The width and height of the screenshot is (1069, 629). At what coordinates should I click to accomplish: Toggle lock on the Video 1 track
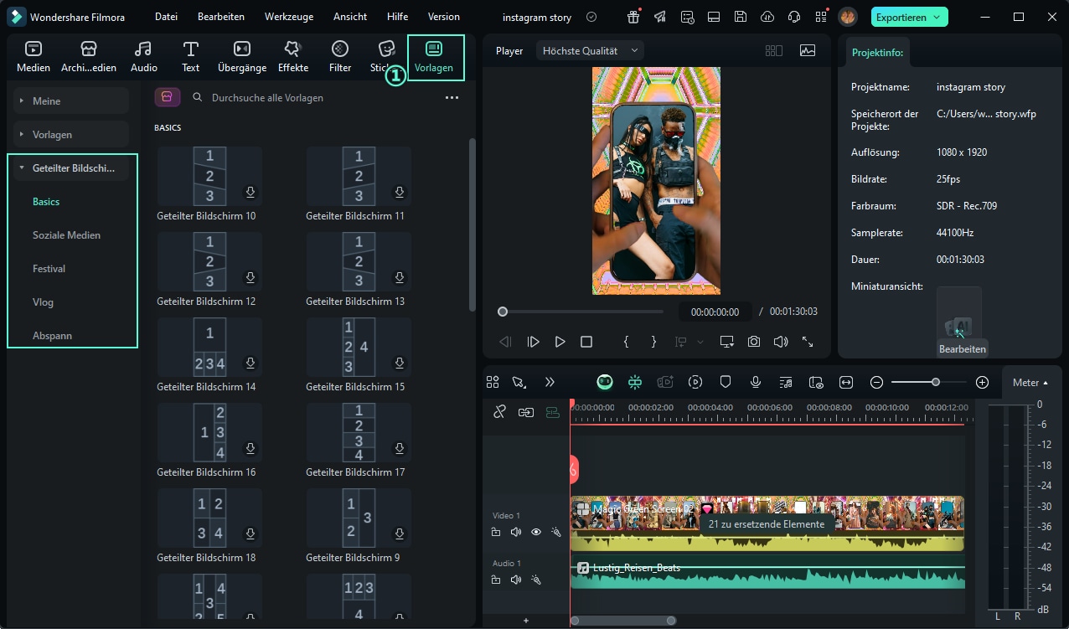[x=496, y=532]
